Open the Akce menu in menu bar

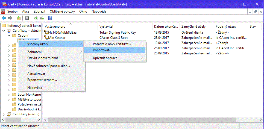tap(26, 11)
